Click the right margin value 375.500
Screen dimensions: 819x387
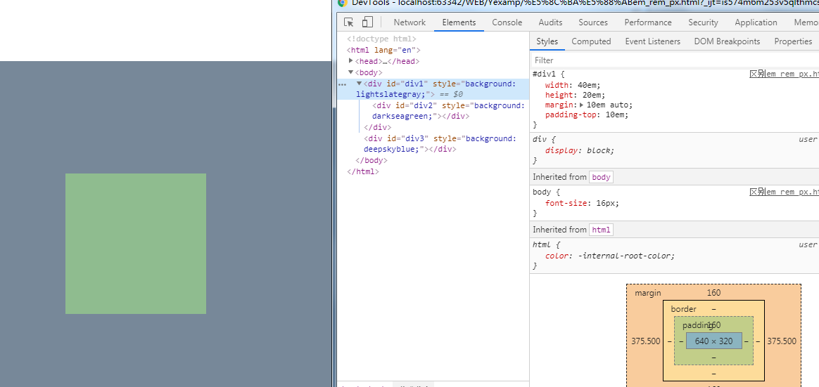[x=782, y=341]
